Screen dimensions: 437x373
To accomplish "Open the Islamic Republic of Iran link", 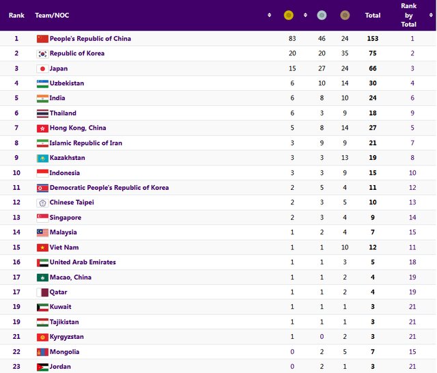I will pos(86,143).
